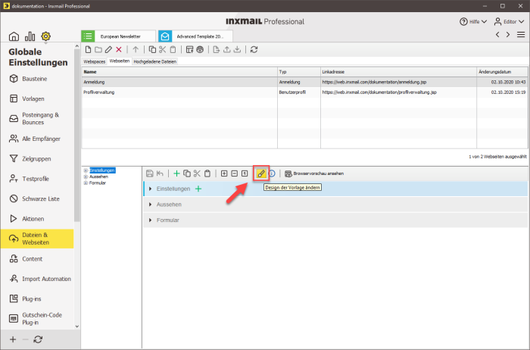The height and width of the screenshot is (350, 530).
Task: Select the Profilverwaltung row
Action: pyautogui.click(x=304, y=92)
